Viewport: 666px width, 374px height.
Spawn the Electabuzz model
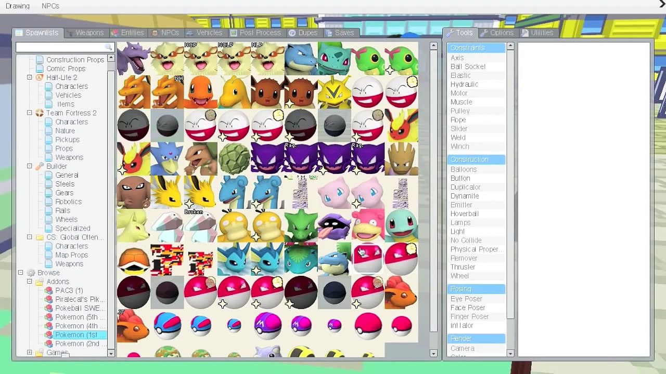click(x=334, y=92)
